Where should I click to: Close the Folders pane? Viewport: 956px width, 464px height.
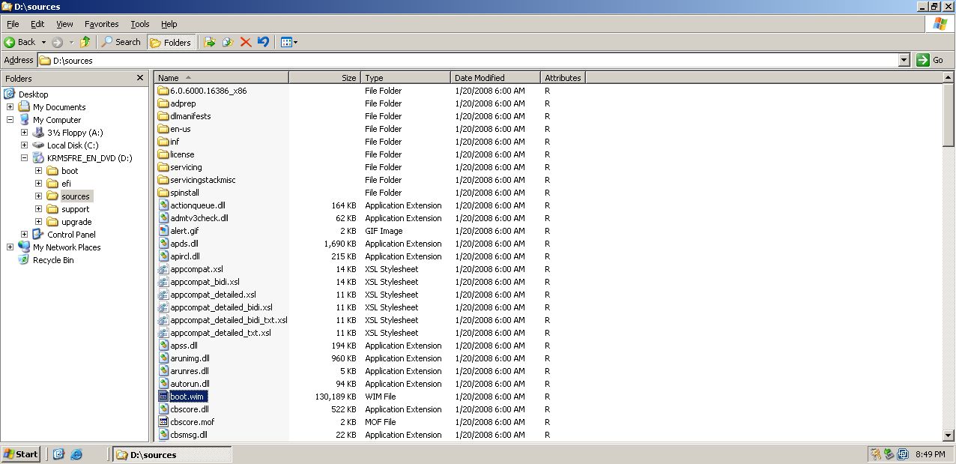[139, 77]
